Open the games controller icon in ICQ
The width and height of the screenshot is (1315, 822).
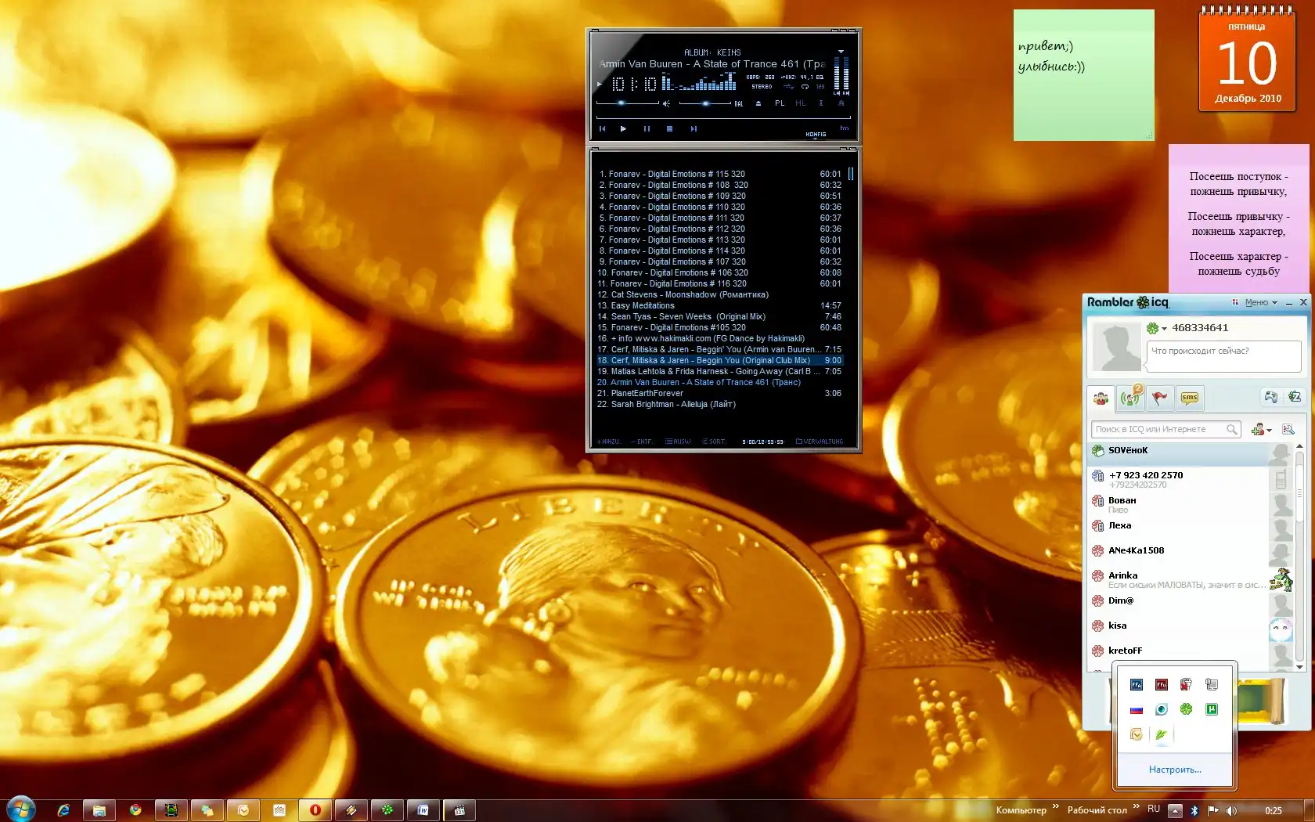[x=1270, y=398]
